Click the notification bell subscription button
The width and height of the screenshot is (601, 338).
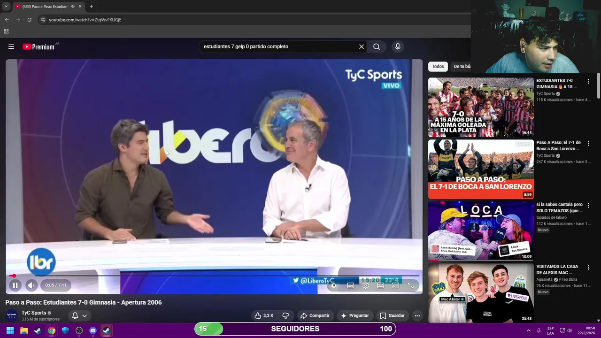(75, 315)
